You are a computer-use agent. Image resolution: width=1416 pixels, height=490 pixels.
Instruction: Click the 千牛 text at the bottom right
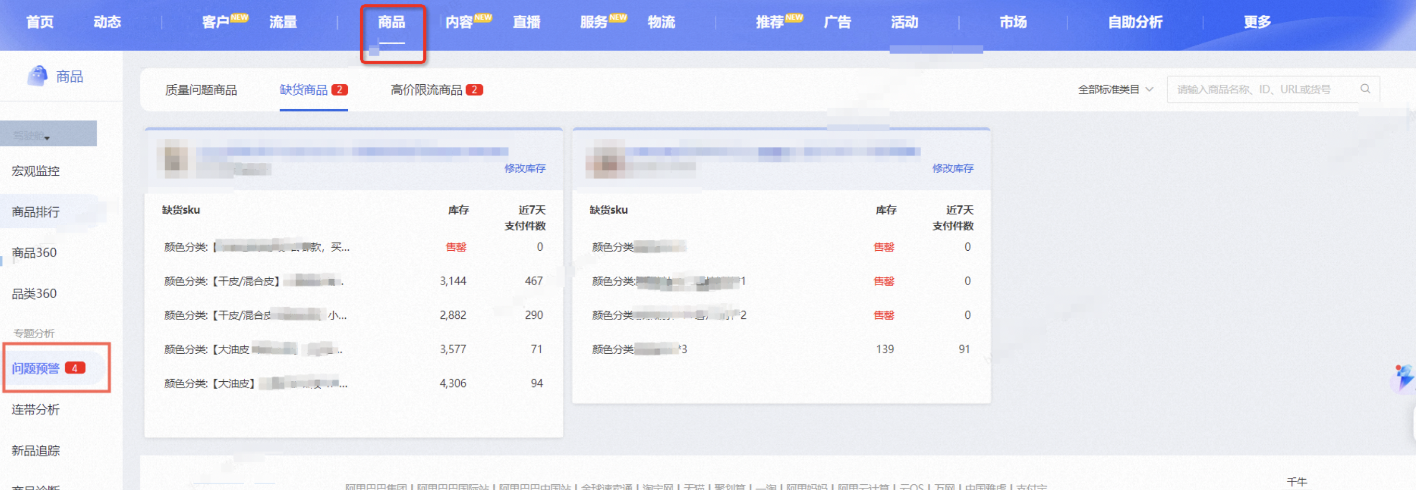pos(1297,482)
